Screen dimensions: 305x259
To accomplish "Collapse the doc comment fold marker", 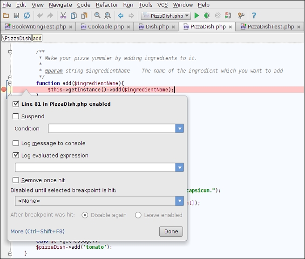I will [10, 52].
